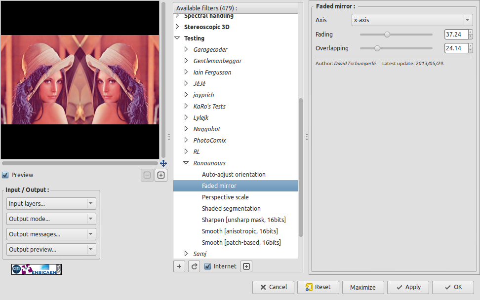The image size is (480, 300).
Task: Zoom in the preview with plus button
Action: (x=161, y=175)
